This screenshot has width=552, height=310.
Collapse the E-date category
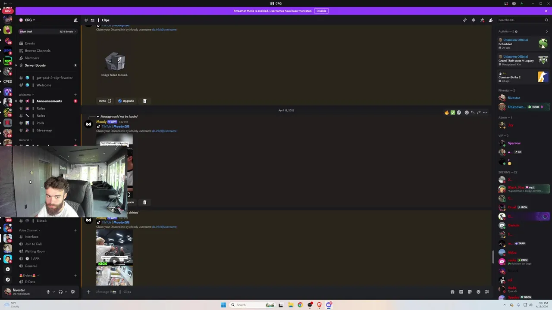point(29,276)
